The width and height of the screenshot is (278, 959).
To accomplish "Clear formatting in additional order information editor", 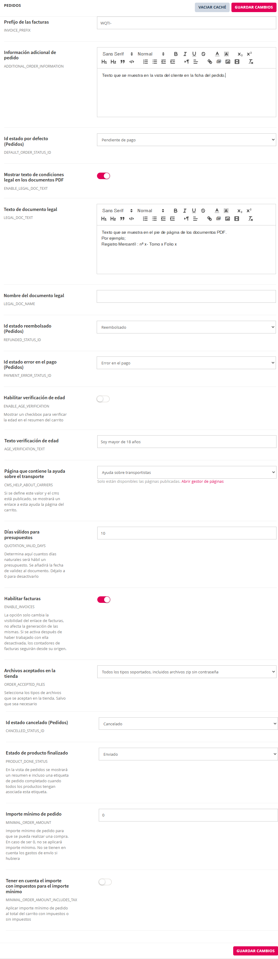I will point(251,62).
